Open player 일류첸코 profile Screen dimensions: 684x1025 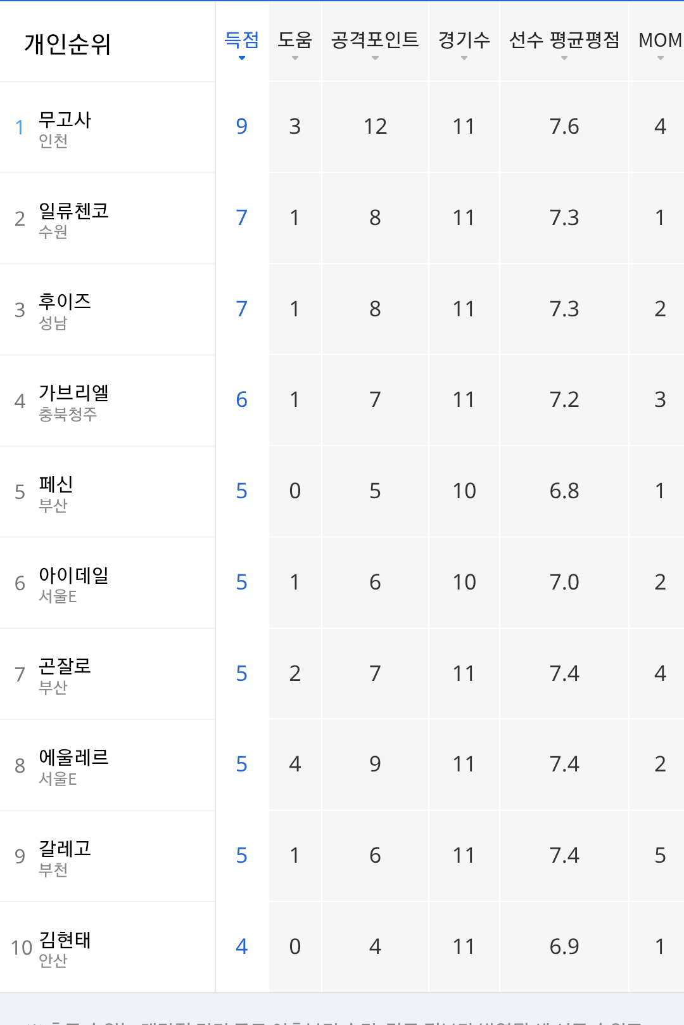tap(73, 210)
